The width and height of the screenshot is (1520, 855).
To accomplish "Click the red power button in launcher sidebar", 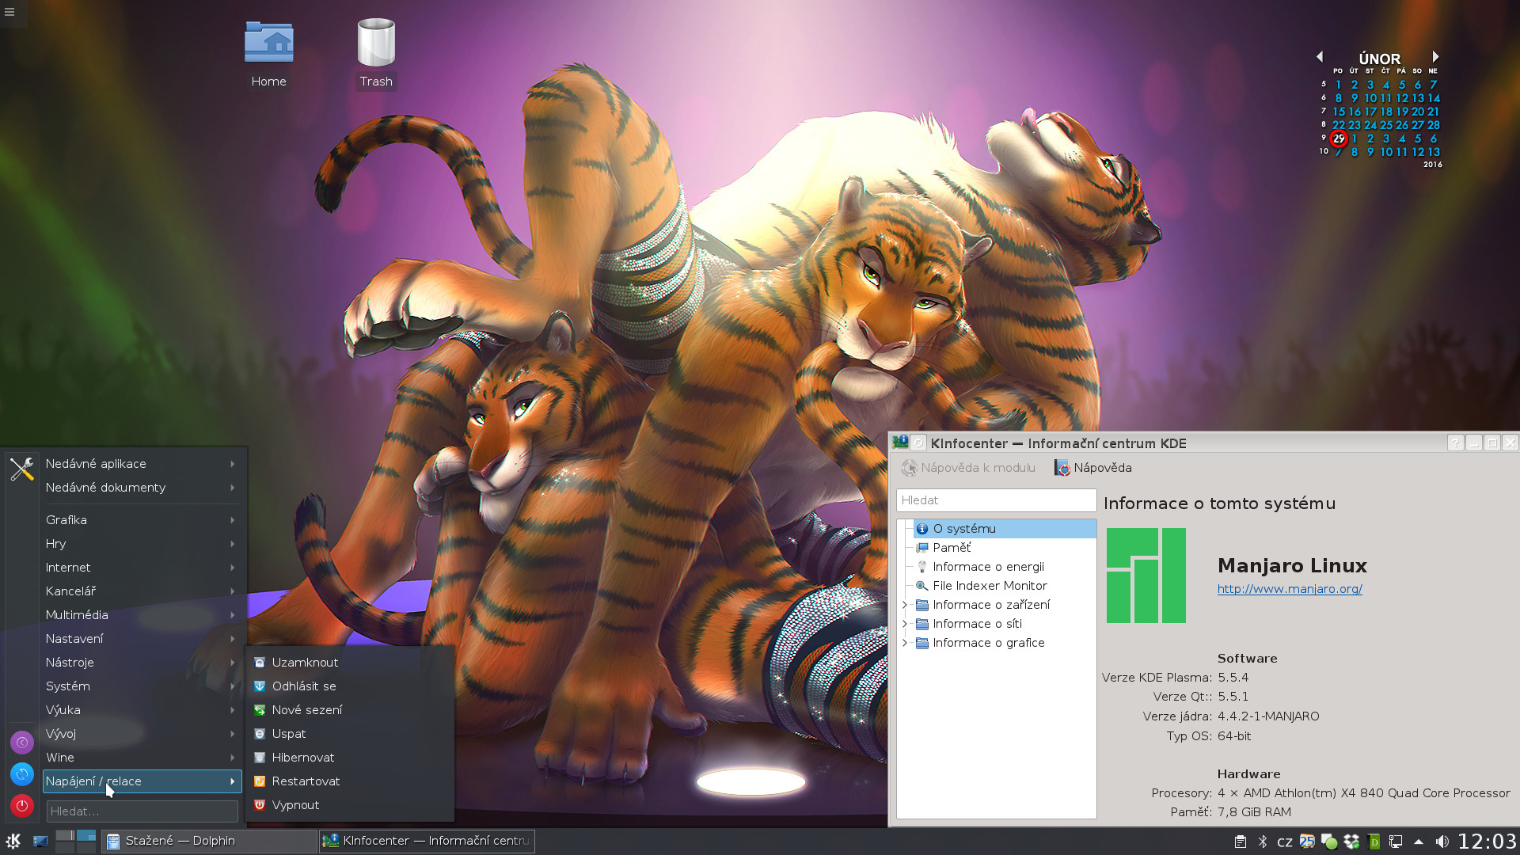I will pyautogui.click(x=22, y=806).
